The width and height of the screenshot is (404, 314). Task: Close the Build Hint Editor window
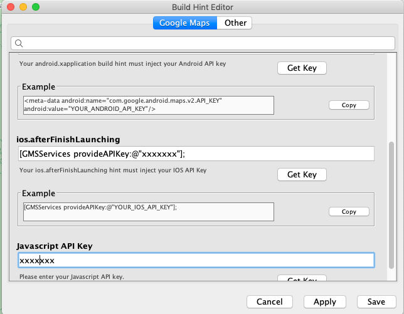point(11,7)
